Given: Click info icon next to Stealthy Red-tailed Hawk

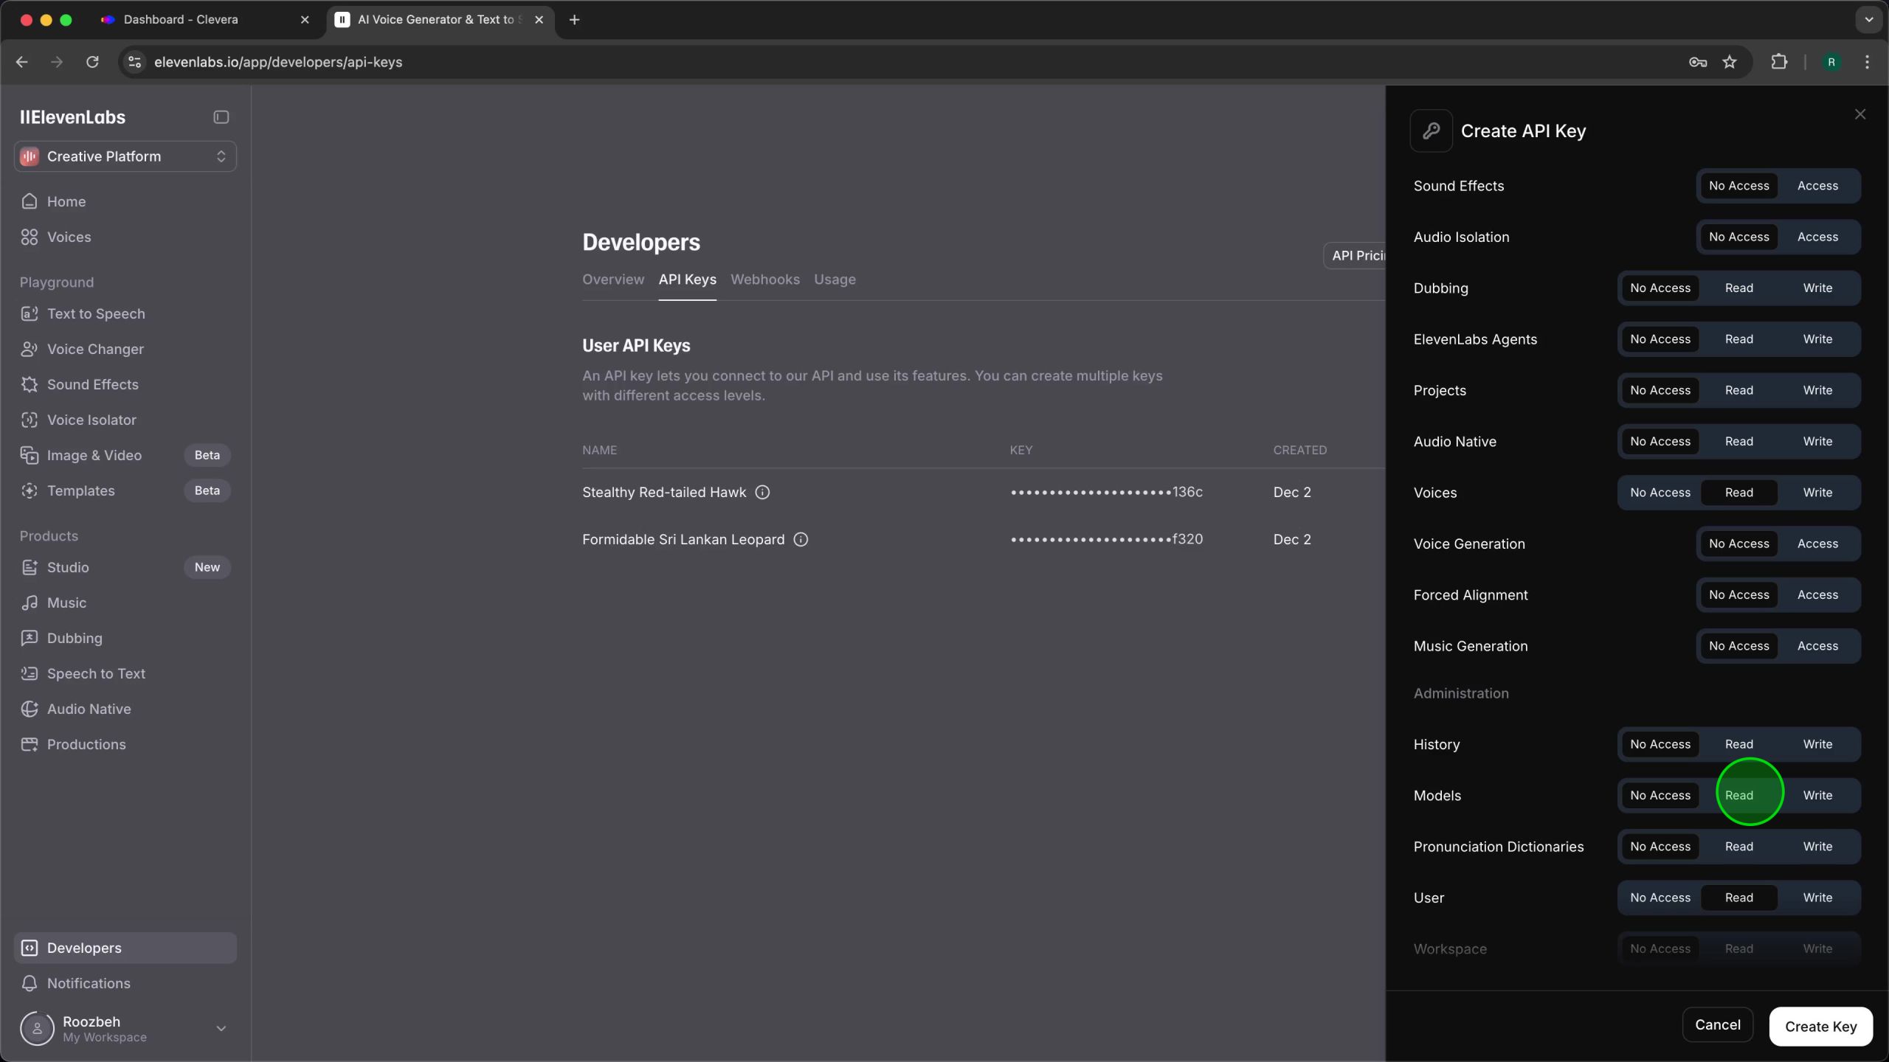Looking at the screenshot, I should click(x=762, y=492).
